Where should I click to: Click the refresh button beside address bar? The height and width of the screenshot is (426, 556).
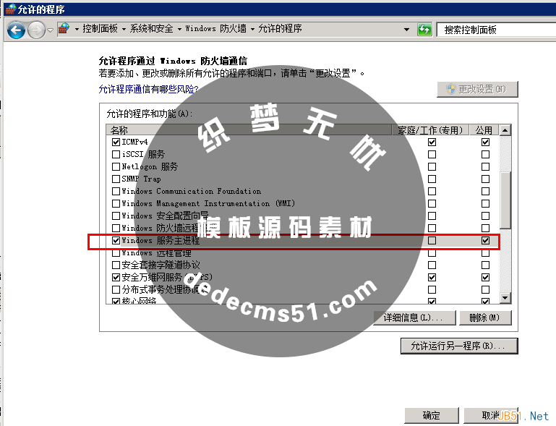coord(424,30)
